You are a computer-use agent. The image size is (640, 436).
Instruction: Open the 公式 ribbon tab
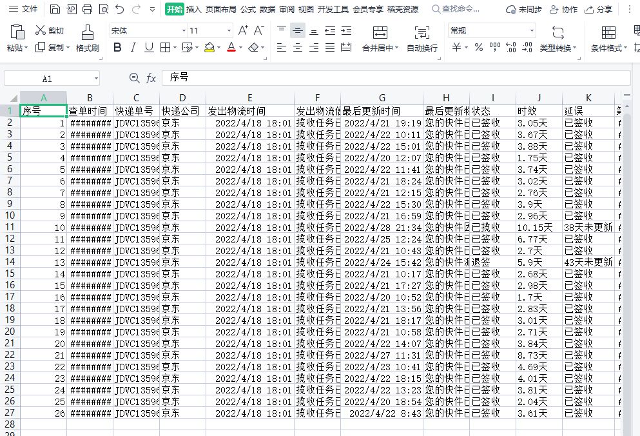[x=247, y=9]
